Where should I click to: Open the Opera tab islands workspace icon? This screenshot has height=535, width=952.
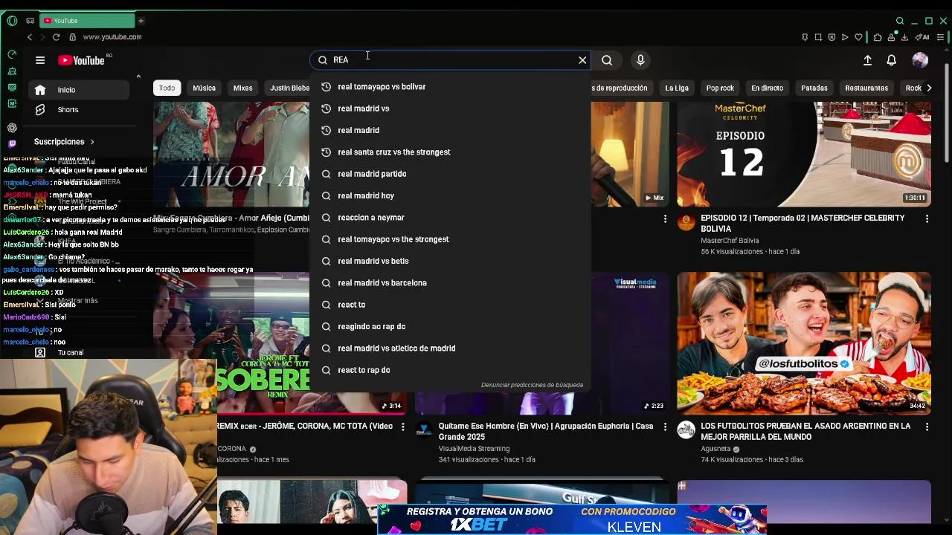(30, 20)
